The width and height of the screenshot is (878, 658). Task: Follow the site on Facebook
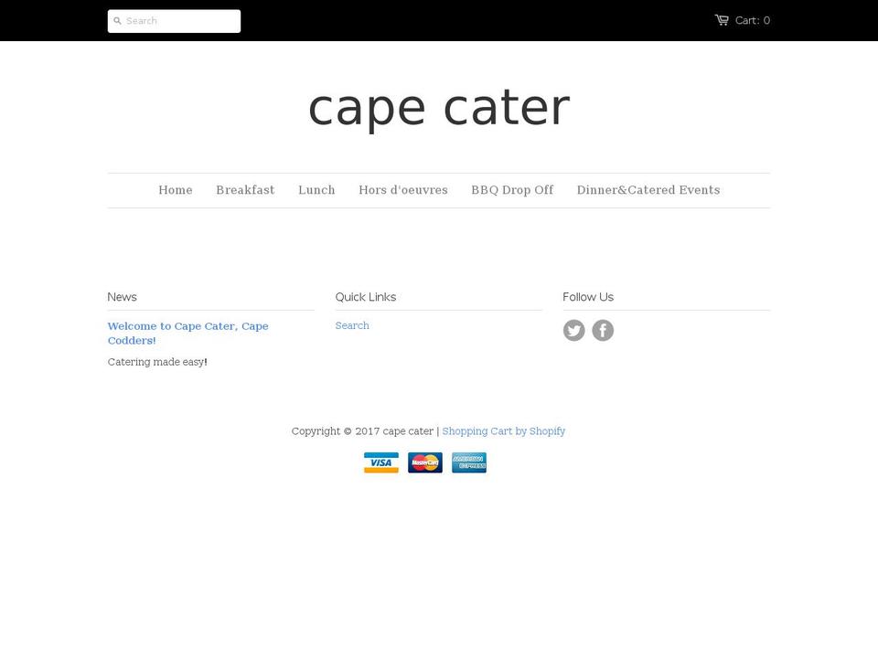click(x=603, y=330)
